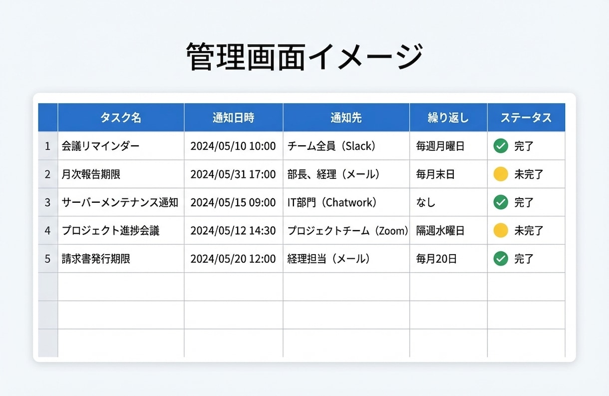
Task: Select the ステータス column header
Action: [x=526, y=117]
